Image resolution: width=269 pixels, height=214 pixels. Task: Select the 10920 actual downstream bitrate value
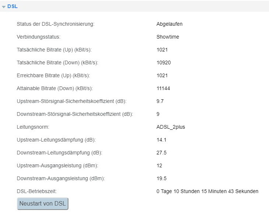163,63
